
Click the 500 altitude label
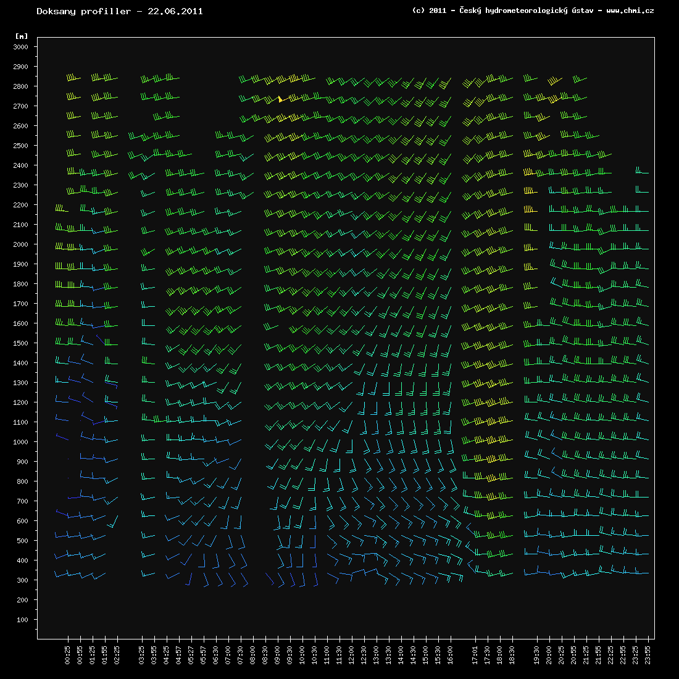22,541
